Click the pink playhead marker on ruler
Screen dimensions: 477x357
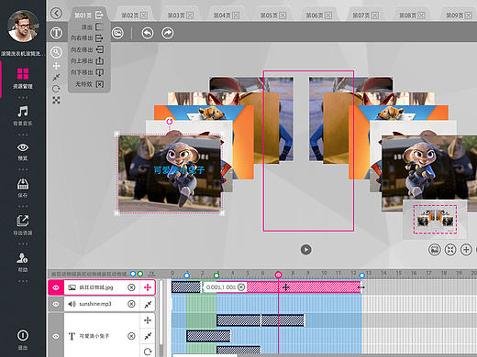point(278,275)
